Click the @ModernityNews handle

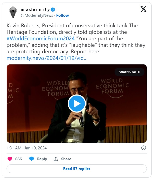point(37,15)
